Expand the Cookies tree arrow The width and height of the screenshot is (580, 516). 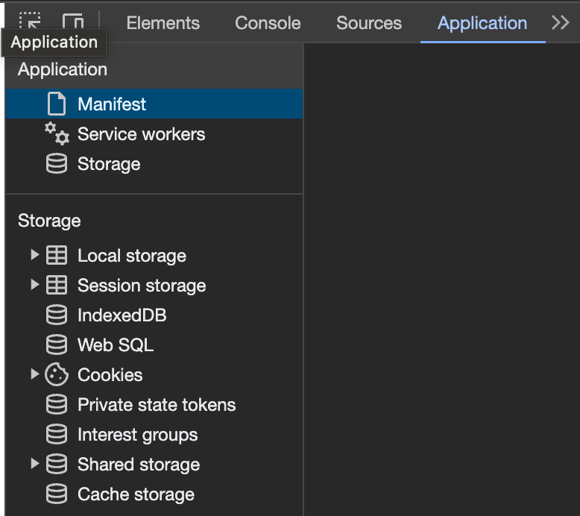pos(34,375)
